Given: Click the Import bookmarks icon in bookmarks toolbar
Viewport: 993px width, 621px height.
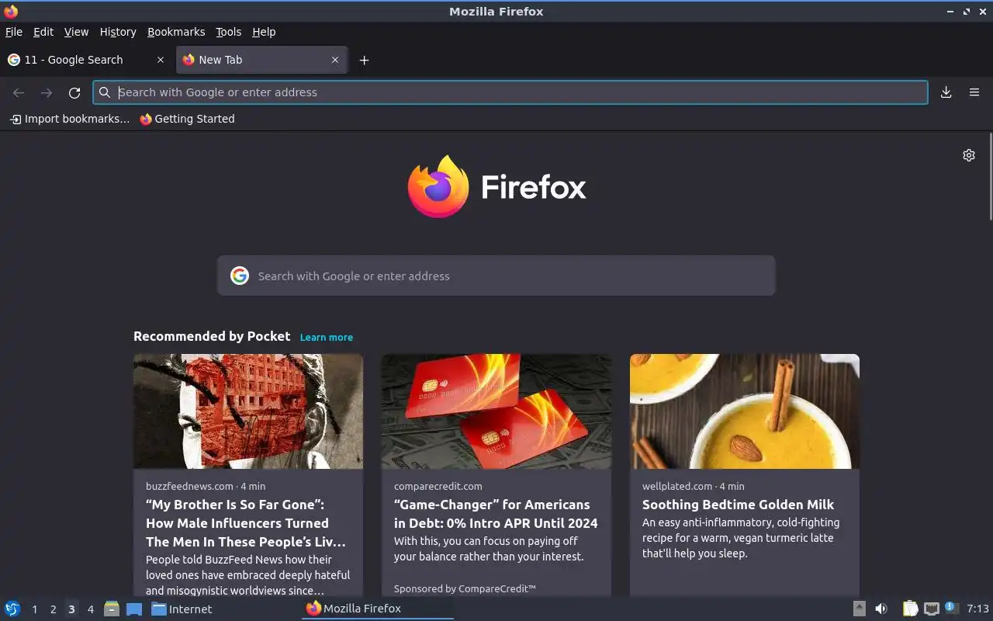Looking at the screenshot, I should 16,119.
